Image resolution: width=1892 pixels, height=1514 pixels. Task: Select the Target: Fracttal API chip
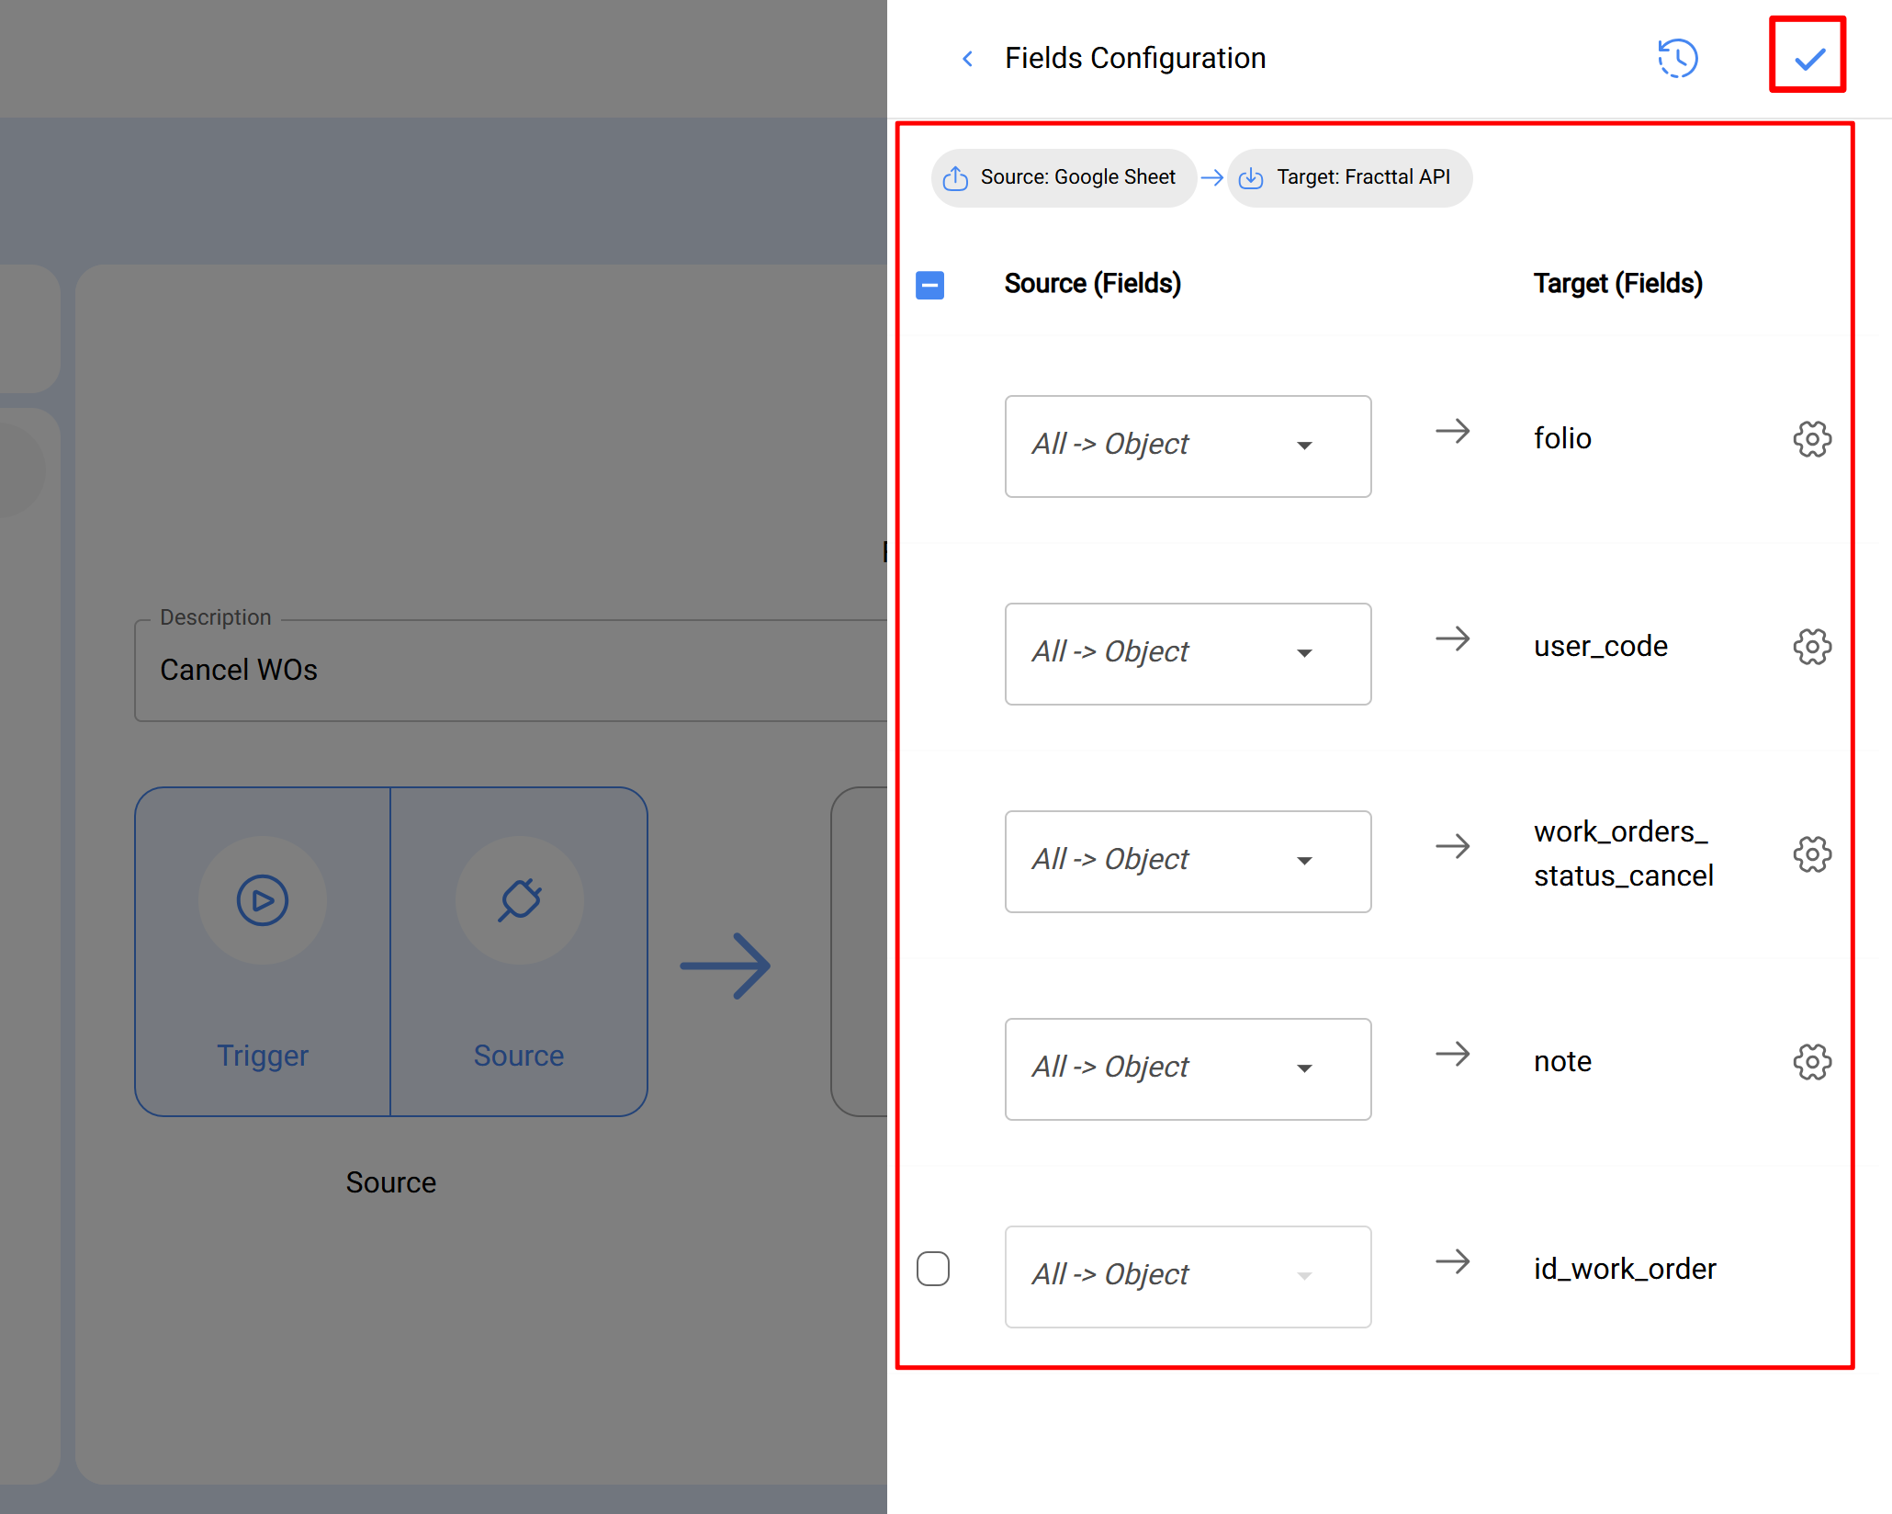pos(1349,177)
